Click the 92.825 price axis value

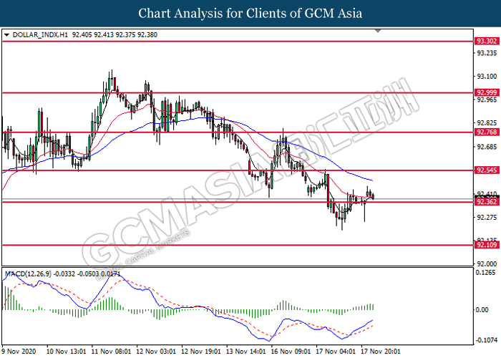(487, 123)
